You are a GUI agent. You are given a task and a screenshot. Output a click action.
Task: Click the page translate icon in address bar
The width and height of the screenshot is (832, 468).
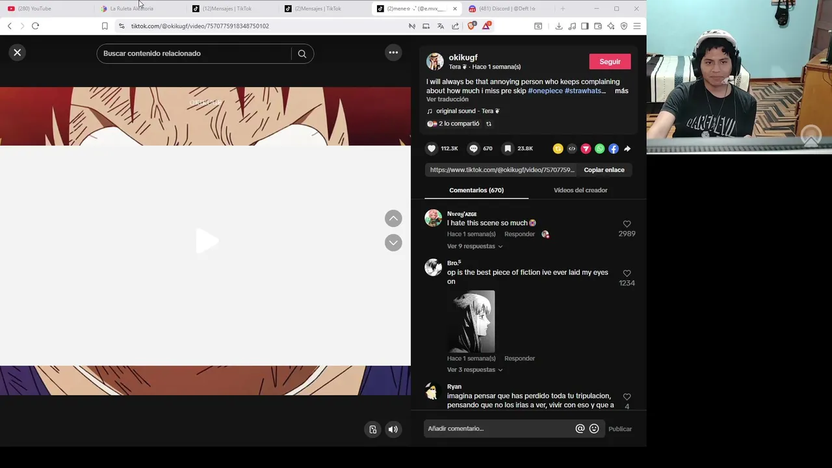pyautogui.click(x=441, y=26)
